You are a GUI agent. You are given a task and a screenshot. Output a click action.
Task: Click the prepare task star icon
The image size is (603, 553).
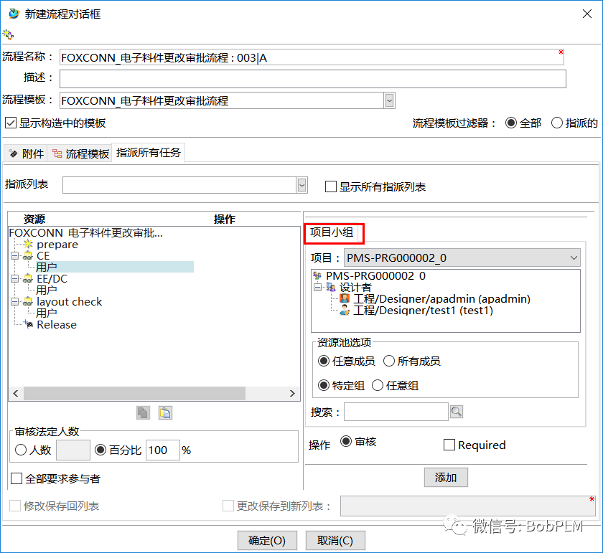(x=28, y=245)
